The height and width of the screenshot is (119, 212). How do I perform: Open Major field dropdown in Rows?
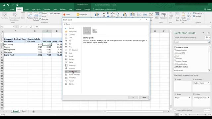pyautogui.click(x=189, y=98)
